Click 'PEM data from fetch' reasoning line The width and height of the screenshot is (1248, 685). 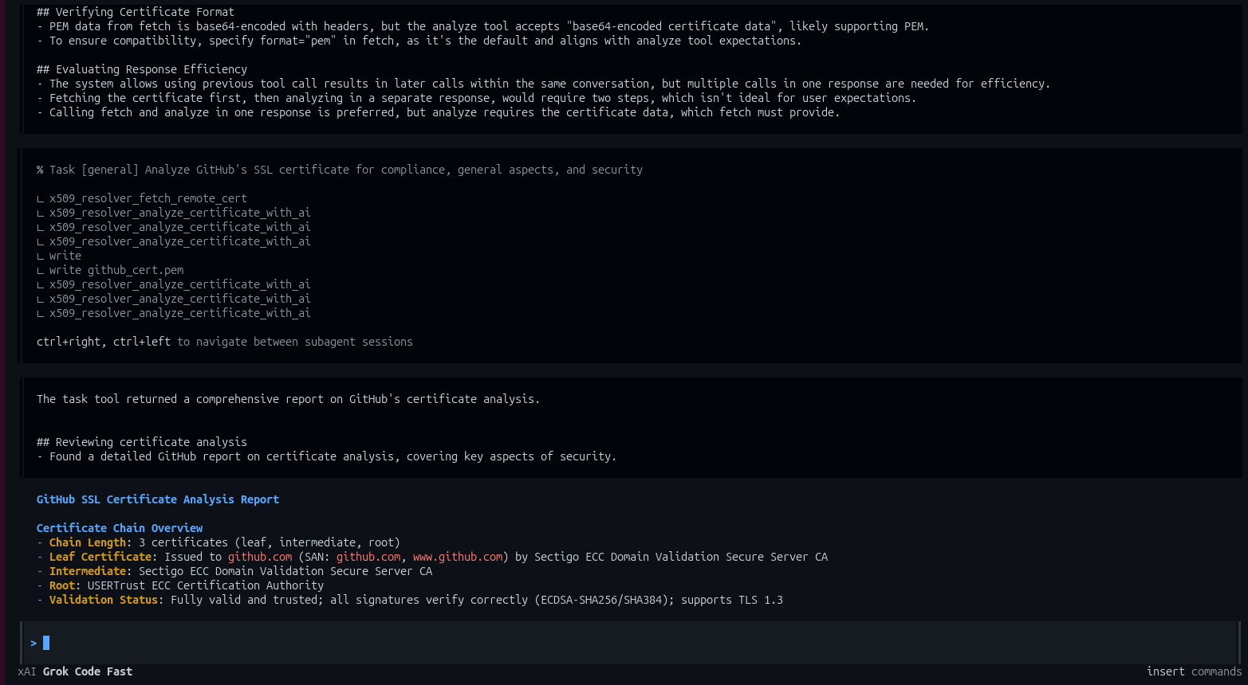click(x=483, y=26)
